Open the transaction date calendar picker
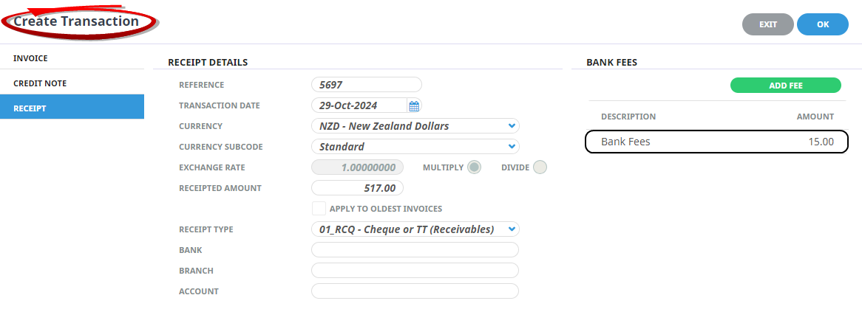The image size is (862, 326). pos(414,105)
